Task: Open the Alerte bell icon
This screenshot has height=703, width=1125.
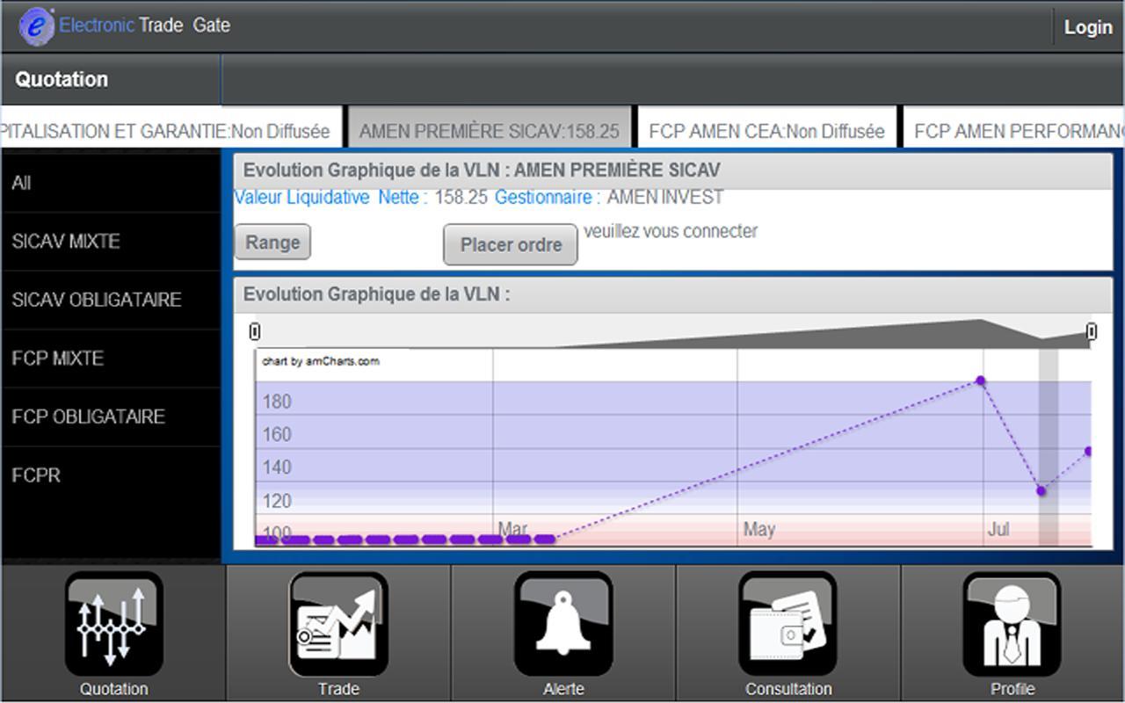Action: tap(563, 625)
